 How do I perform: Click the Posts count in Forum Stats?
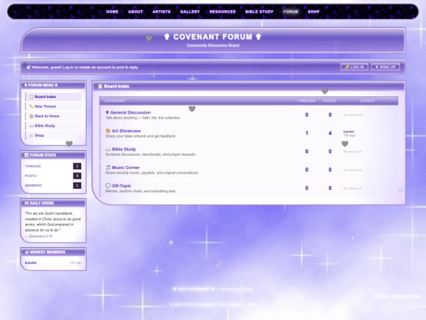(x=77, y=175)
